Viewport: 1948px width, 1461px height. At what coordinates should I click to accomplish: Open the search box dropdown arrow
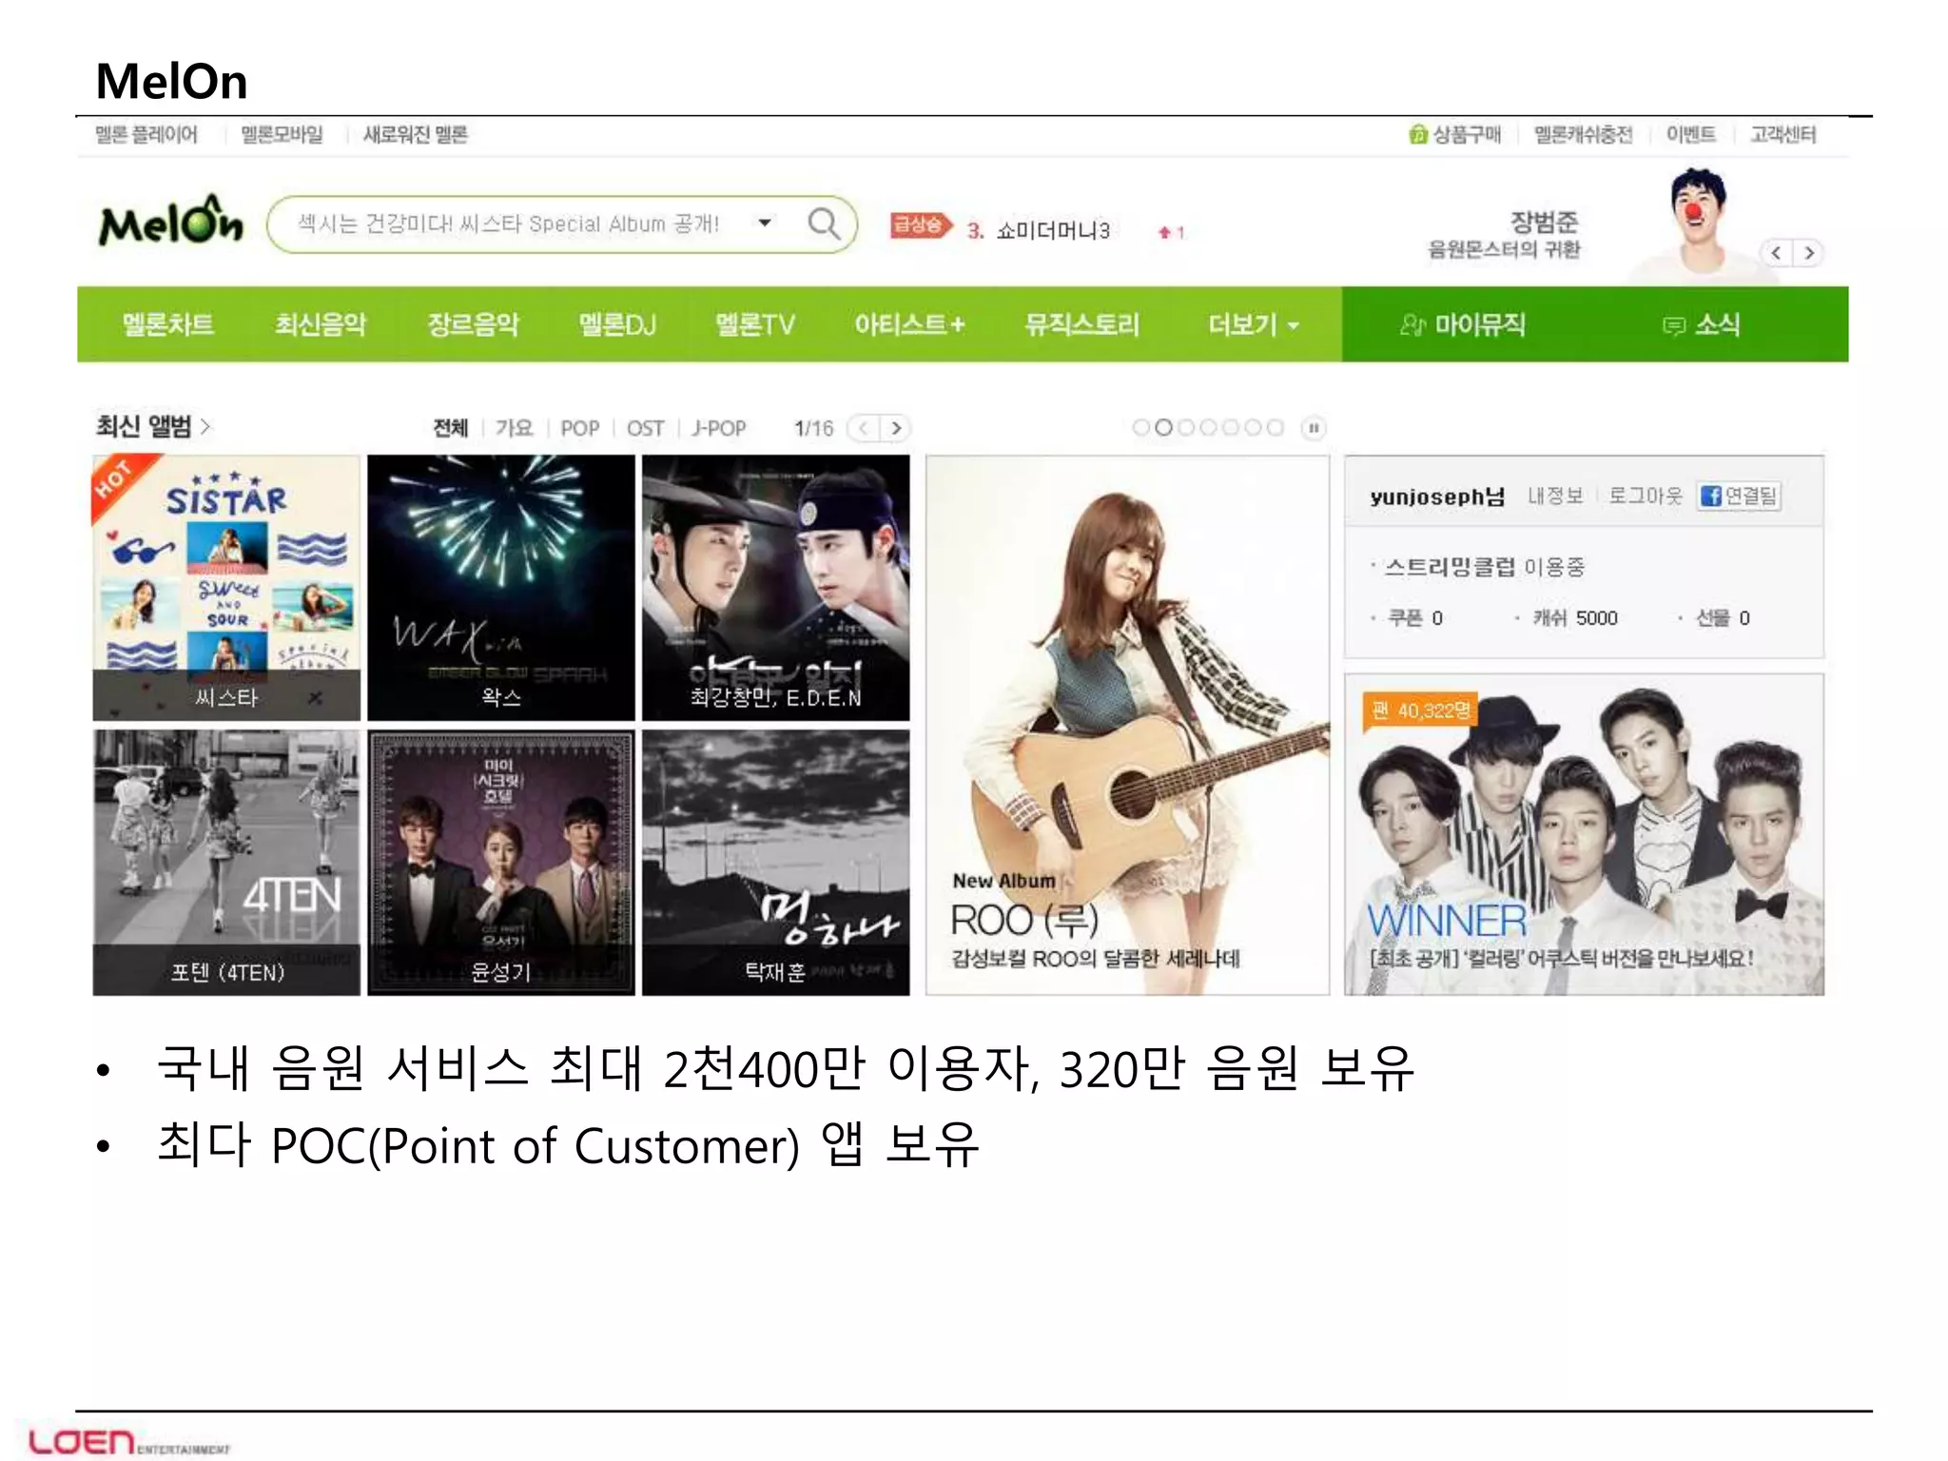[x=764, y=223]
